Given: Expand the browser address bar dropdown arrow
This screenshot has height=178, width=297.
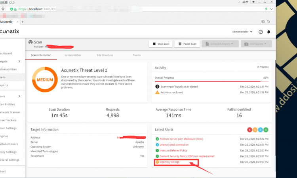Looking at the screenshot, I should [x=271, y=9].
